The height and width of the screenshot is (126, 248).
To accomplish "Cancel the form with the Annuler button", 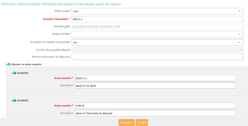I will tap(142, 122).
